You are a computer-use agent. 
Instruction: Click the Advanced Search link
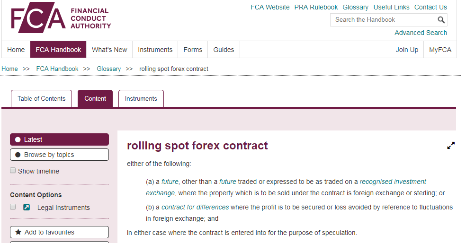point(421,33)
